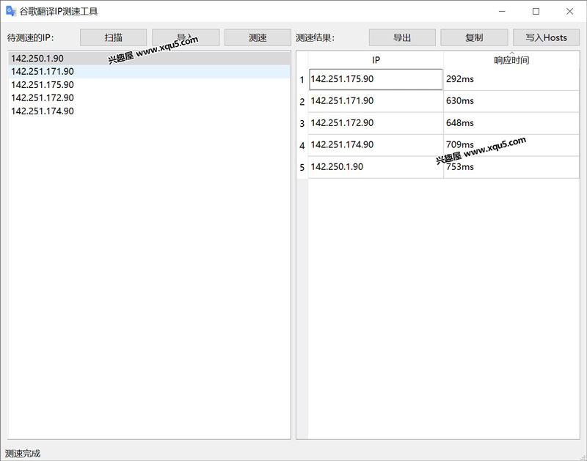Screen dimensions: 587x461
Task: Select 142.251.172.90 in the pending IP list
Action: pyautogui.click(x=149, y=97)
